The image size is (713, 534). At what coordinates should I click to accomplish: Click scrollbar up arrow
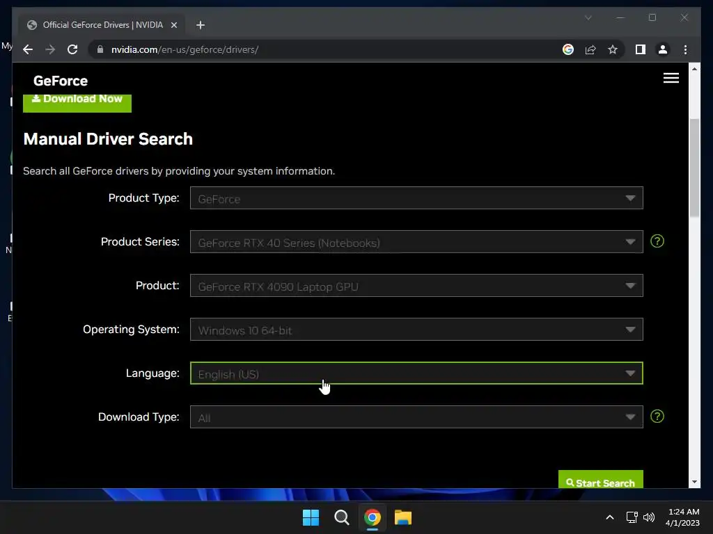(x=694, y=69)
